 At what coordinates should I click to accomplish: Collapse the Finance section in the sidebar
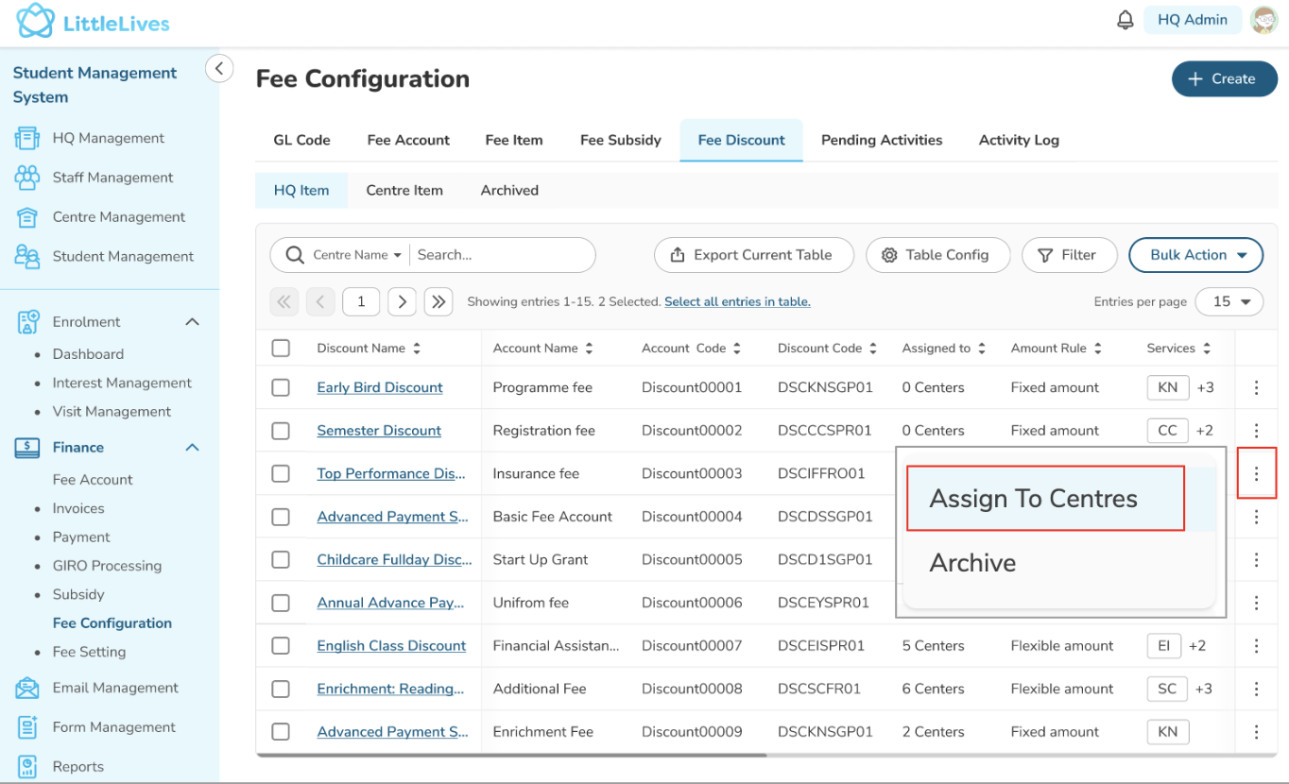tap(192, 448)
